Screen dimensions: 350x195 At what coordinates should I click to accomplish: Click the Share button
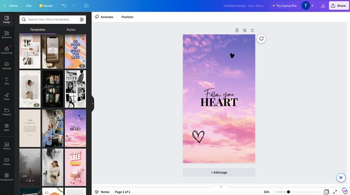pos(338,6)
